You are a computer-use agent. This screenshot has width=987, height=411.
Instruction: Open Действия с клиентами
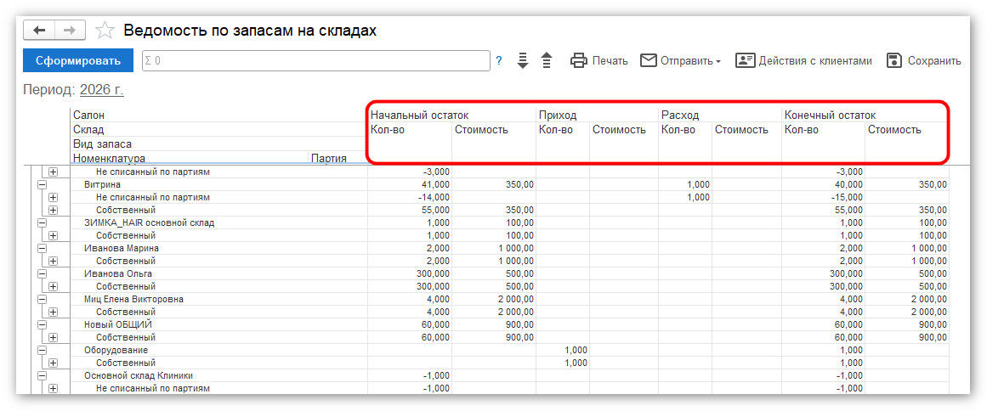click(804, 61)
